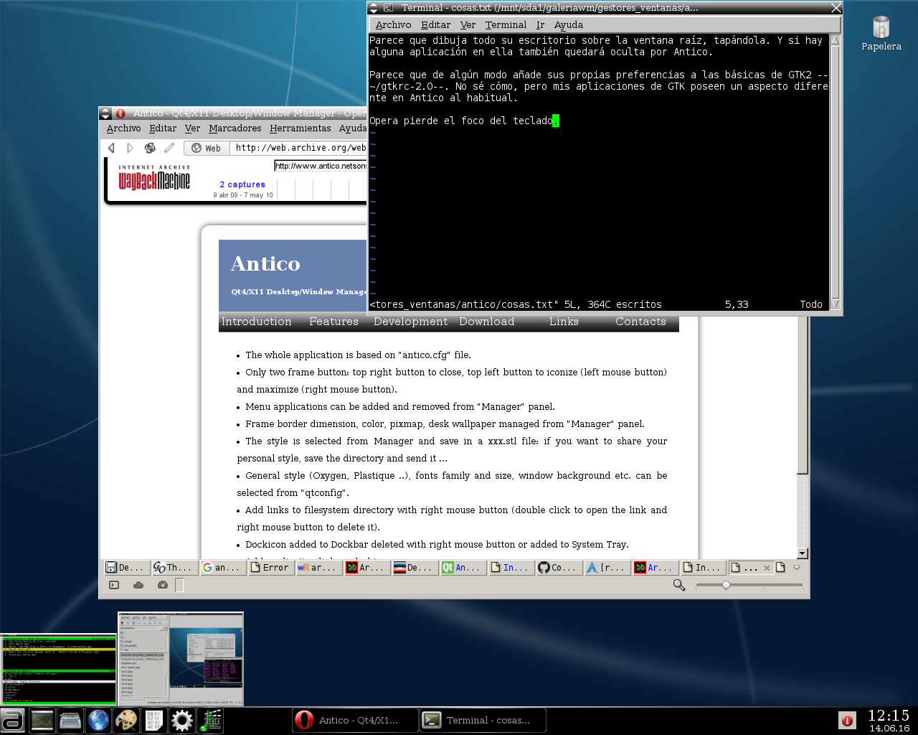Click the terminal scrollbar down arrow
918x735 pixels.
835,304
